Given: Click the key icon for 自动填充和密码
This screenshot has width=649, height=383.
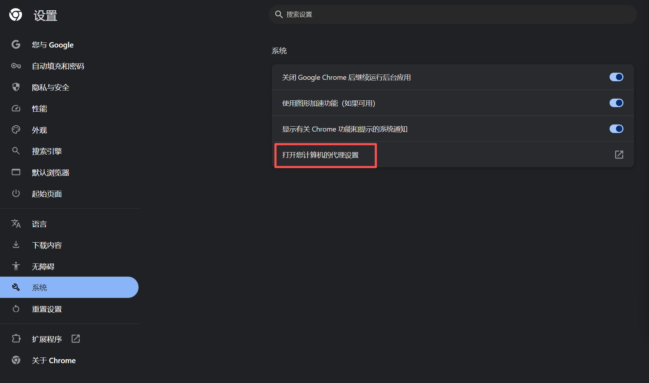Looking at the screenshot, I should click(x=16, y=66).
